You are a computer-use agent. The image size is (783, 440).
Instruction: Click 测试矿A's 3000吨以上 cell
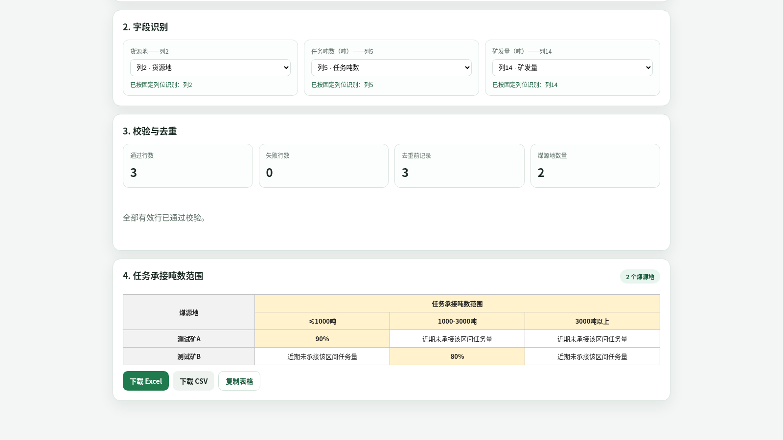pos(592,339)
